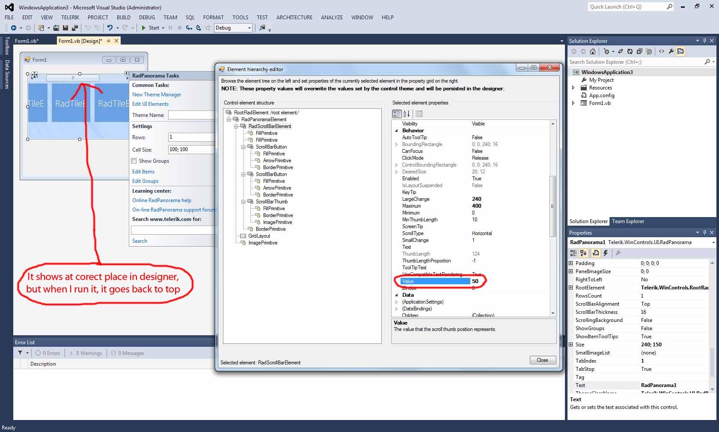Click the property grid vertical scrollbar thumb
The image size is (719, 432).
coord(553,206)
